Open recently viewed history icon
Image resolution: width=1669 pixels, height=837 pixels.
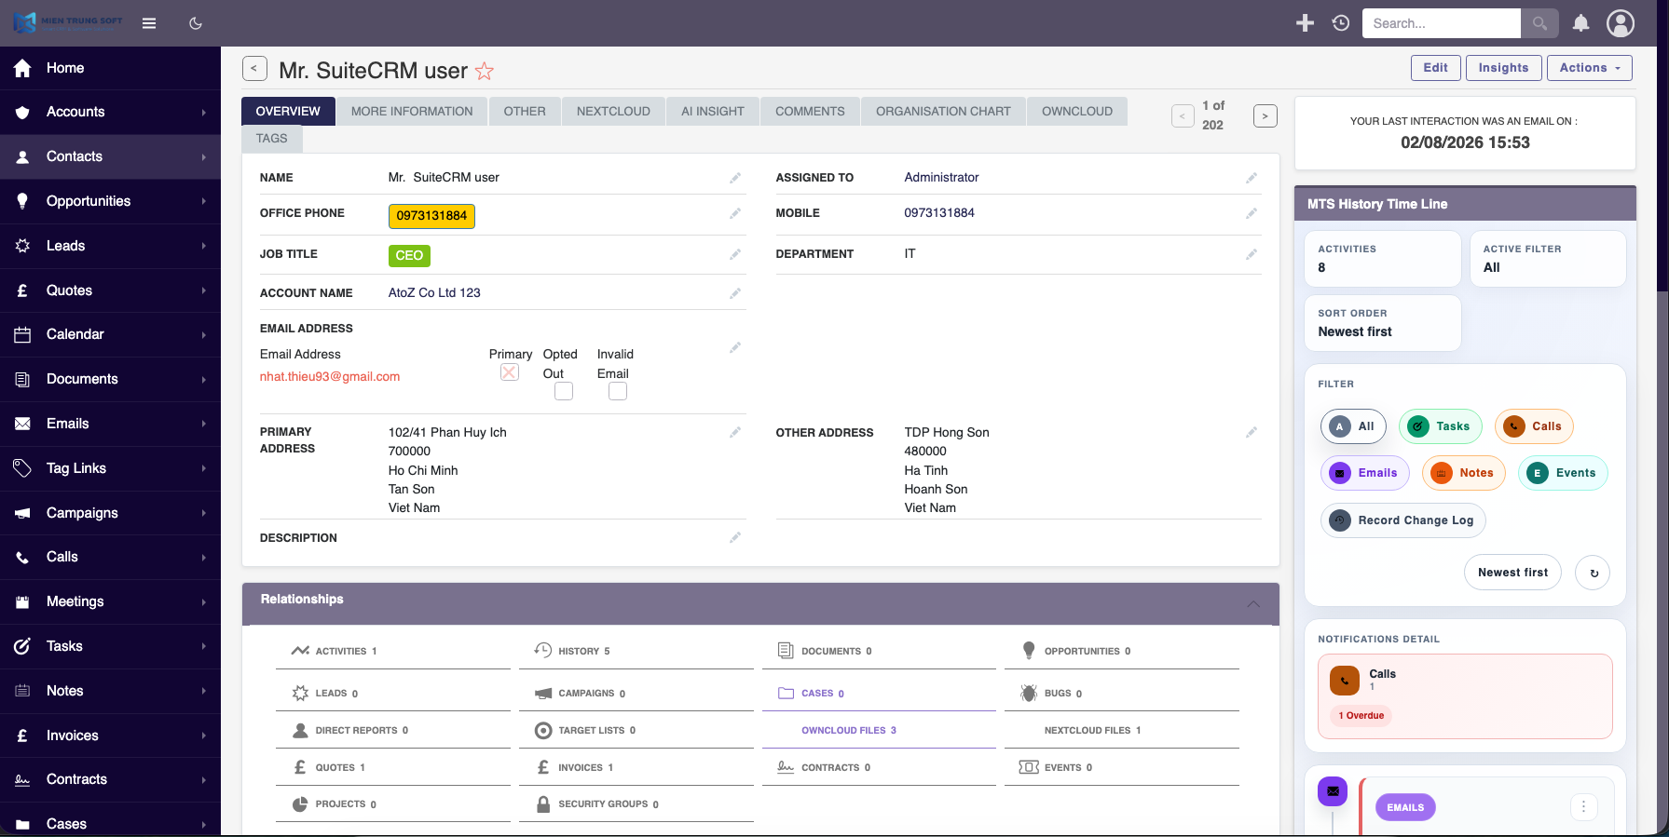[x=1341, y=23]
